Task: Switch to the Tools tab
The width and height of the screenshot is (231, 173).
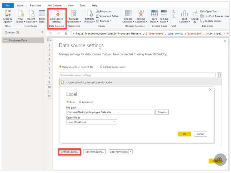Action: (83, 5)
